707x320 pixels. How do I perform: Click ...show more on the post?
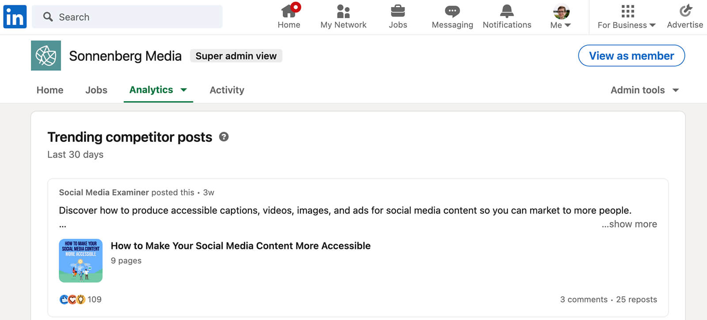(629, 224)
